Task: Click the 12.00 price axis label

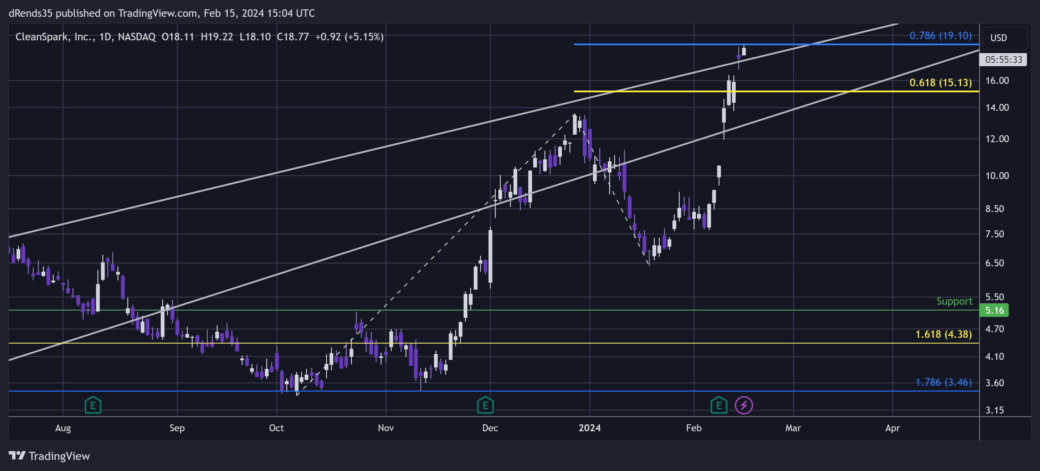Action: (997, 138)
